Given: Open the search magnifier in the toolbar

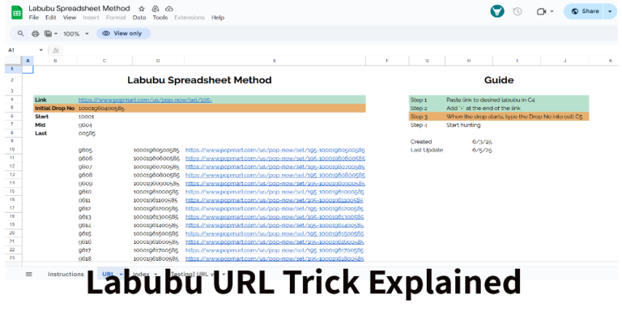Looking at the screenshot, I should pyautogui.click(x=20, y=34).
